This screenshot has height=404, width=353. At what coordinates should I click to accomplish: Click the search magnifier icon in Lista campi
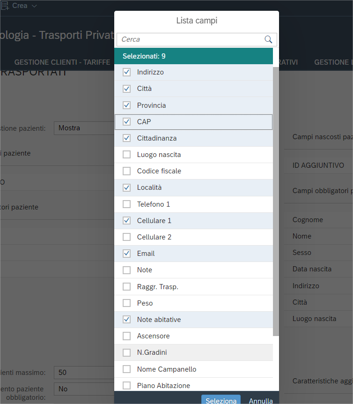click(268, 39)
